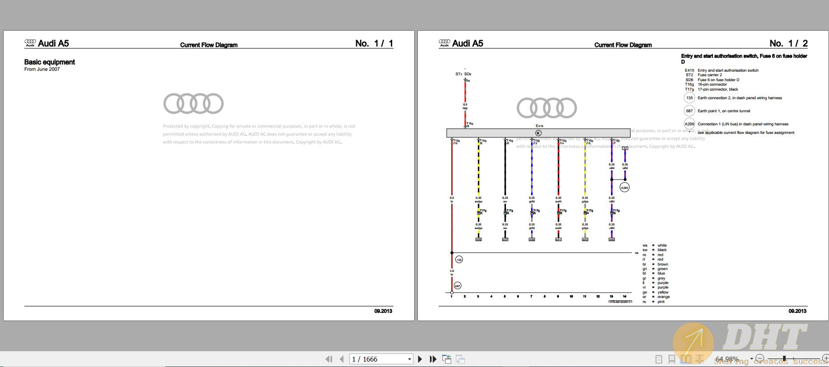Click 'Entry and start authorisation switch' legend entry

click(728, 70)
